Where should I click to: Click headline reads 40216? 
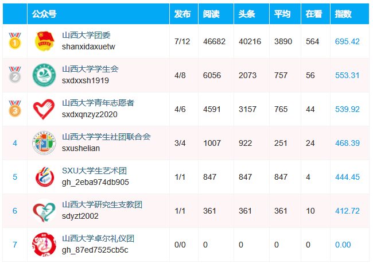[250, 41]
